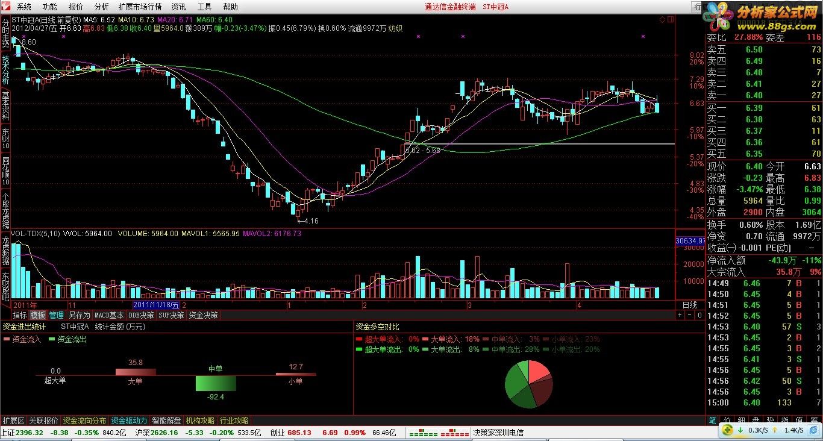Image resolution: width=823 pixels, height=441 pixels.
Task: Open the 基本资料 side tab
Action: tap(5, 105)
